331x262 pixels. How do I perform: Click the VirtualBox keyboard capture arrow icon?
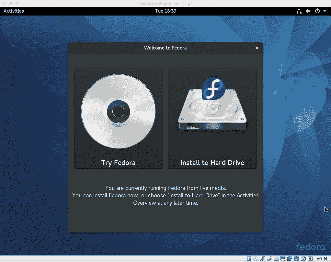[x=310, y=259]
